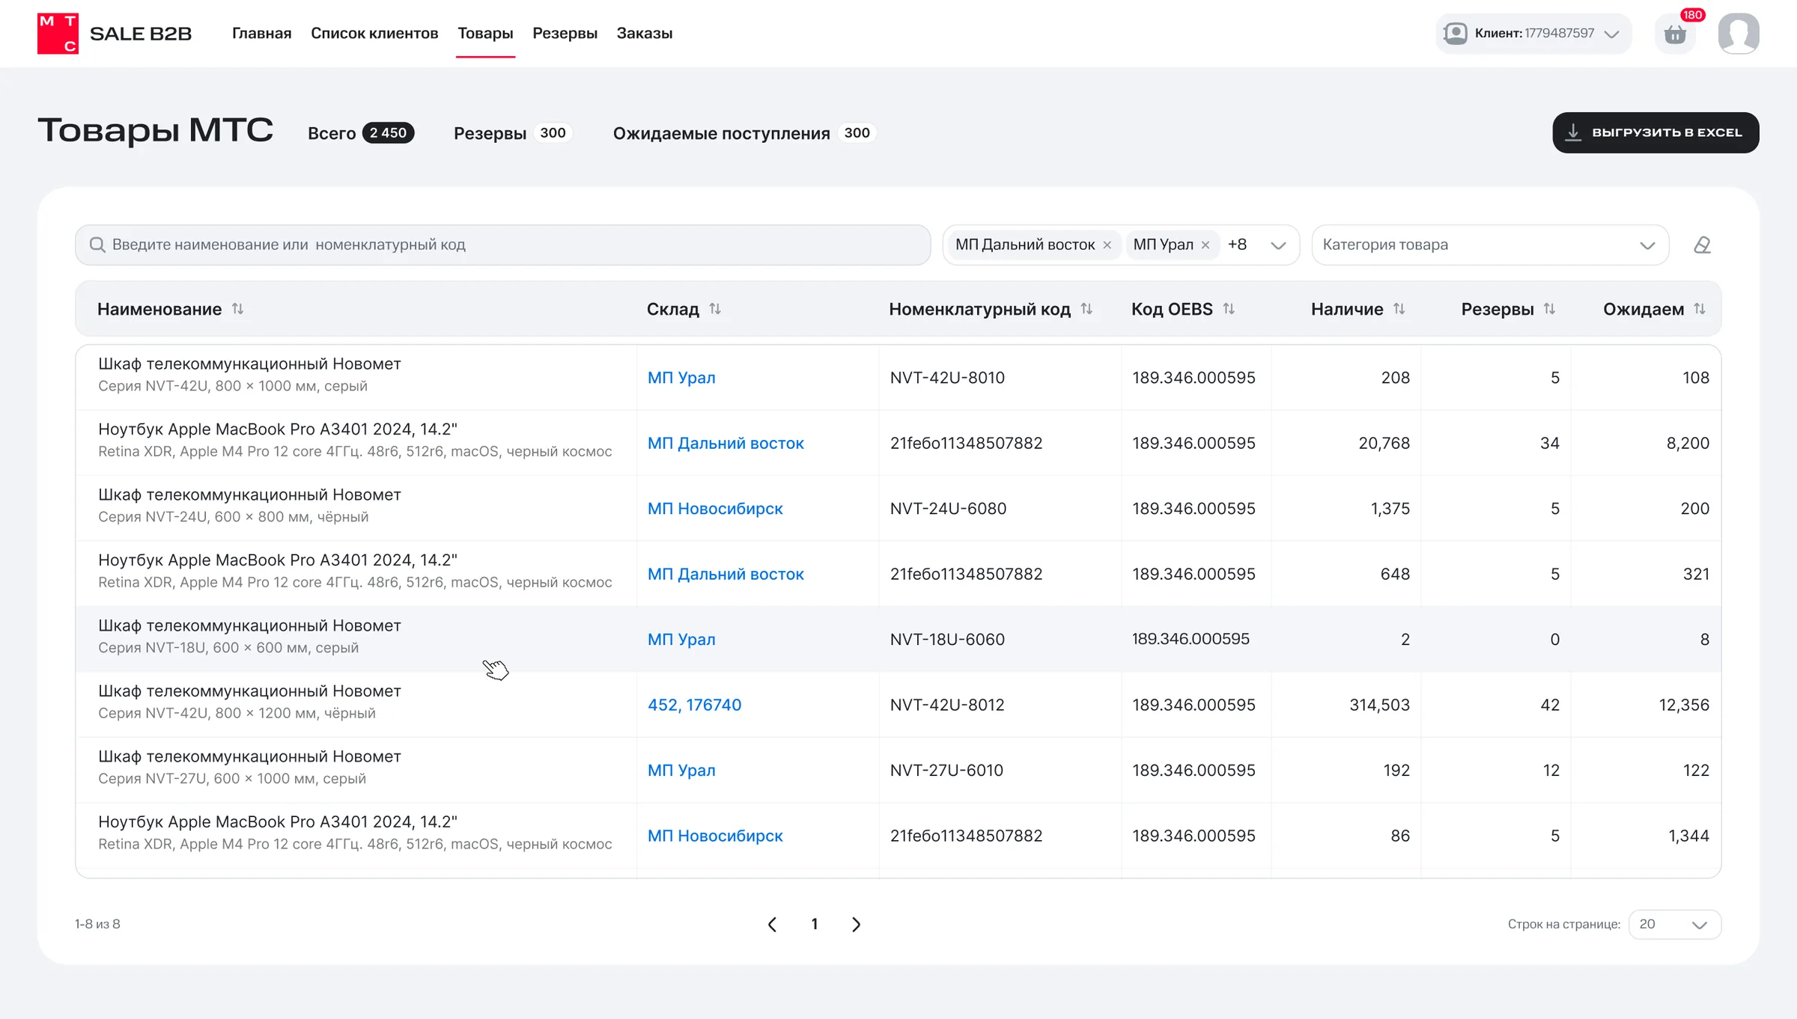Image resolution: width=1797 pixels, height=1019 pixels.
Task: Open МП Дальний восток link in 20,768 row
Action: tap(726, 443)
